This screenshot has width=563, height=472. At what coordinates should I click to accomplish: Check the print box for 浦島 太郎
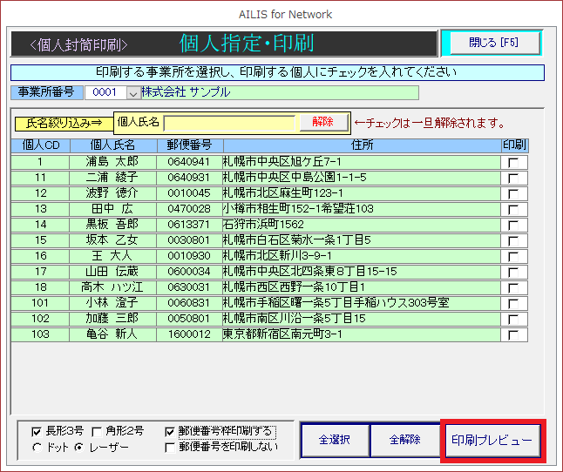pyautogui.click(x=515, y=162)
